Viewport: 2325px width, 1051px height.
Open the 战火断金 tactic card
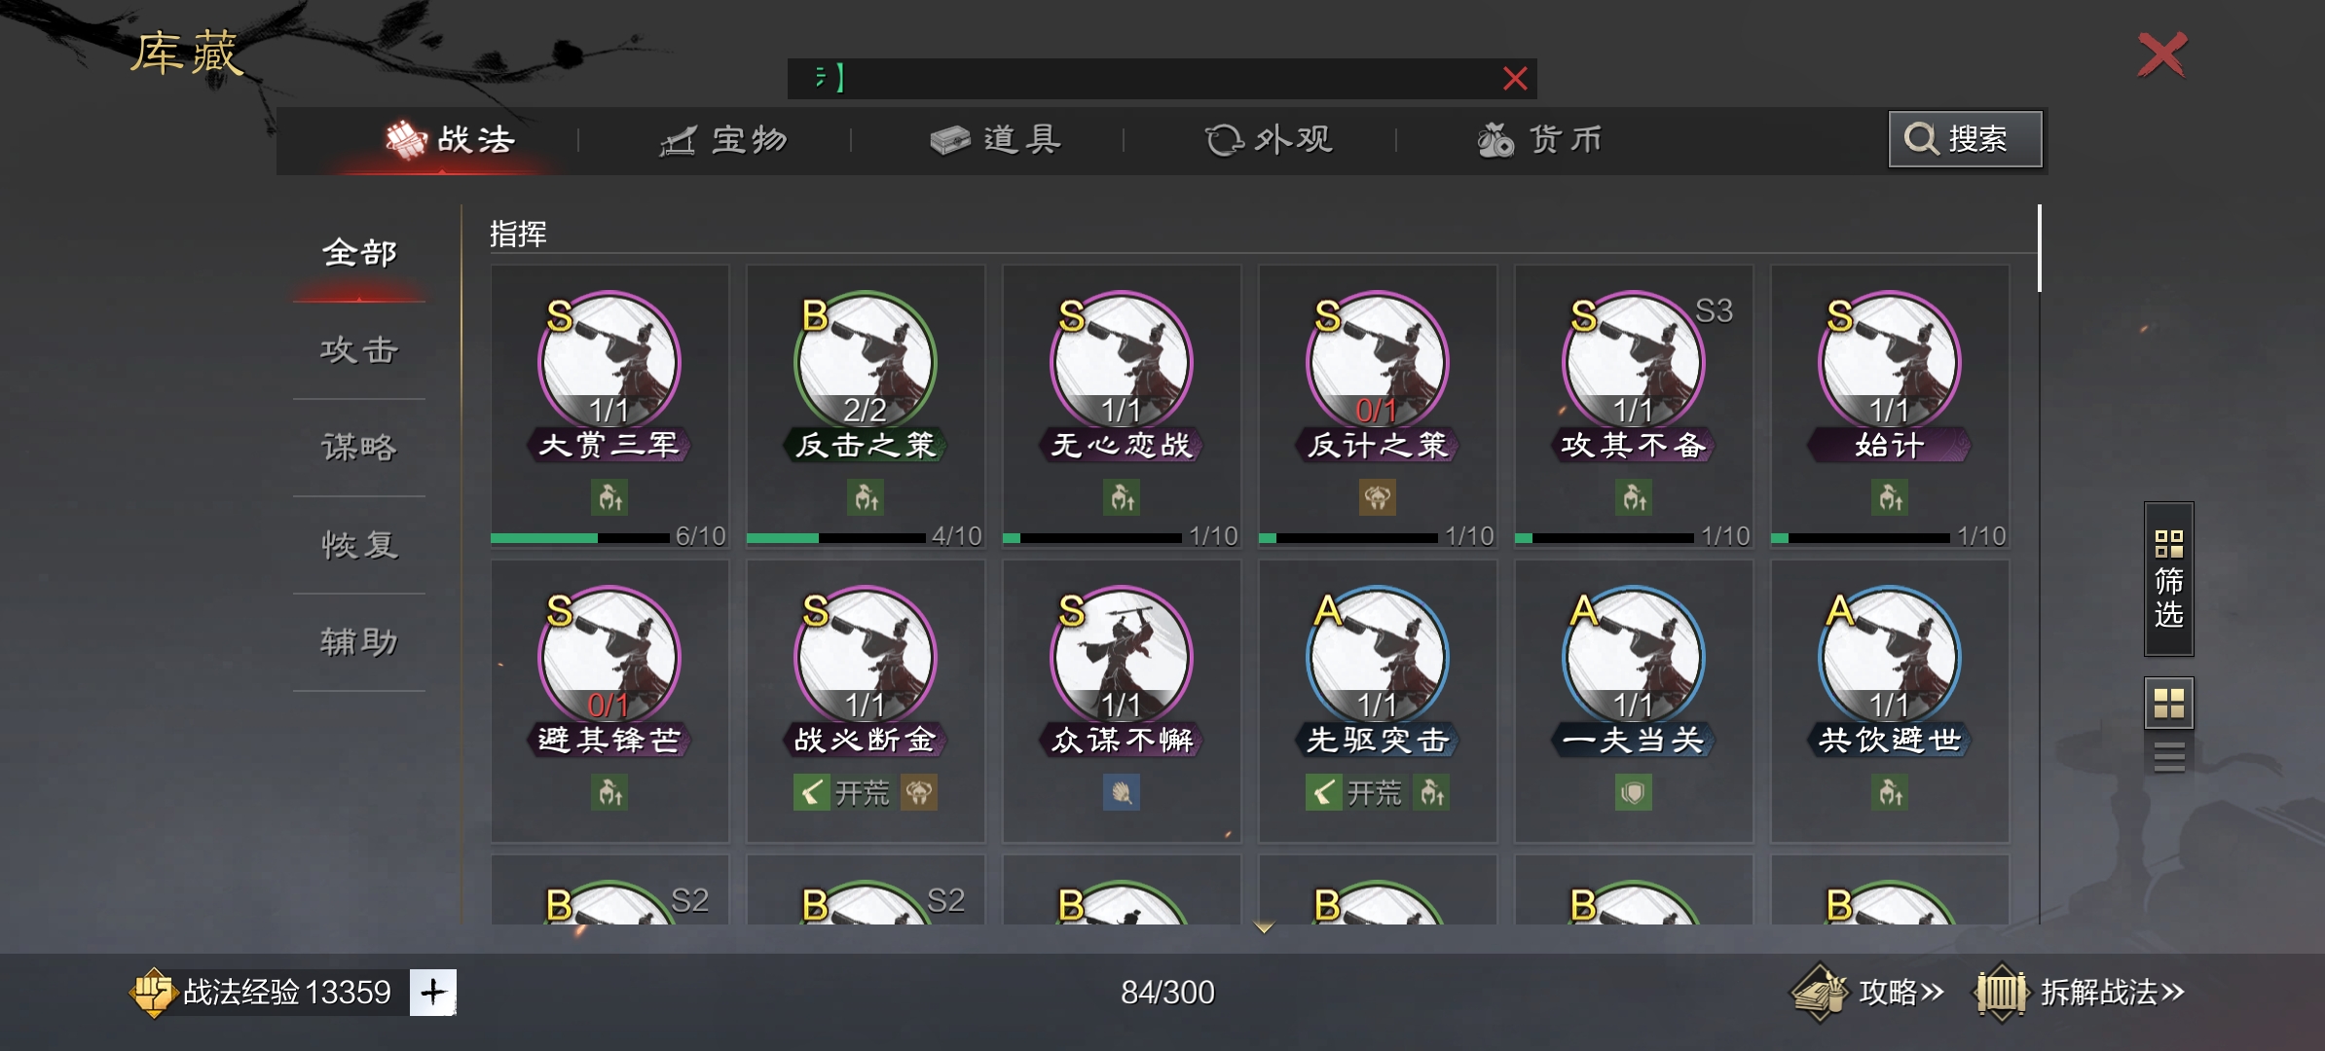(x=866, y=701)
